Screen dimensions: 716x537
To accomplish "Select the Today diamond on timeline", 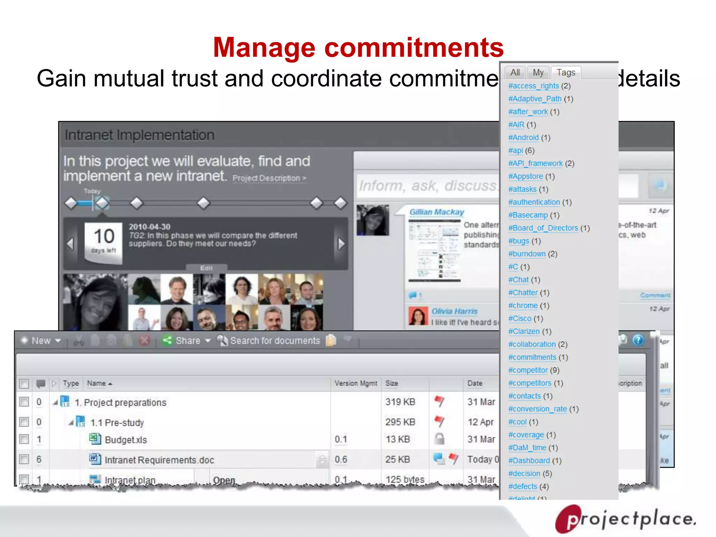I will coord(102,203).
